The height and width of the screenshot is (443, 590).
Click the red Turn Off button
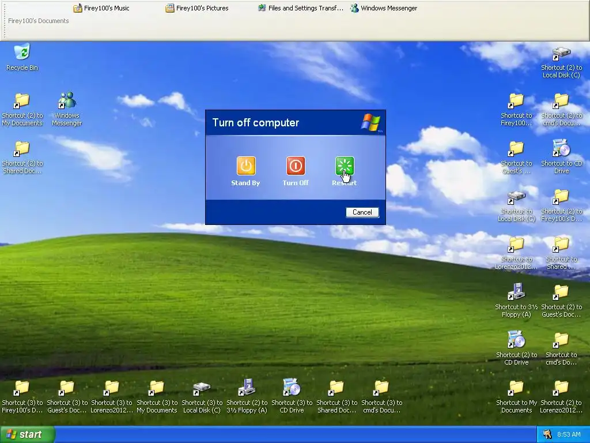(296, 166)
